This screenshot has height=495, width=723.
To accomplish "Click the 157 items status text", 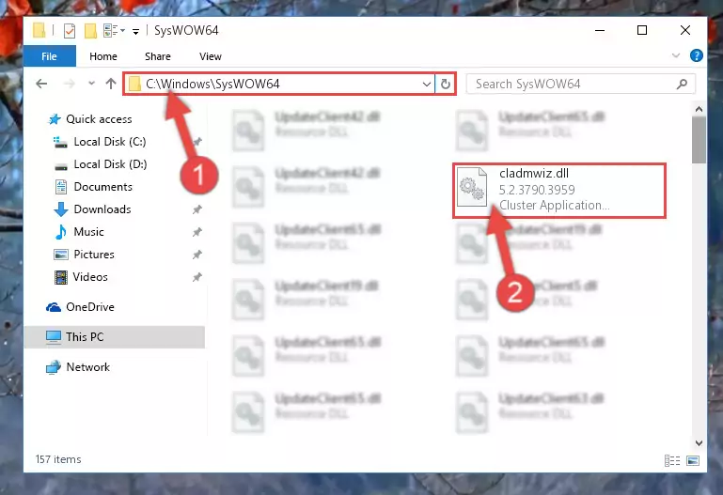I will (58, 459).
